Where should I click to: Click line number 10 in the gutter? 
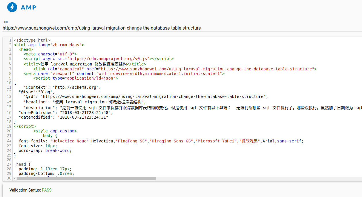click(9, 83)
